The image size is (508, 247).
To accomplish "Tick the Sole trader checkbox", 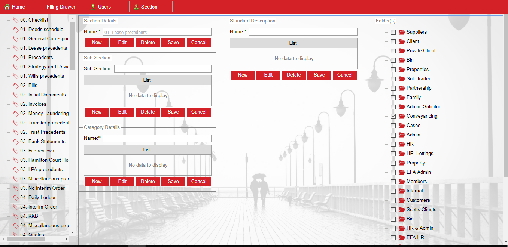I will pos(393,79).
